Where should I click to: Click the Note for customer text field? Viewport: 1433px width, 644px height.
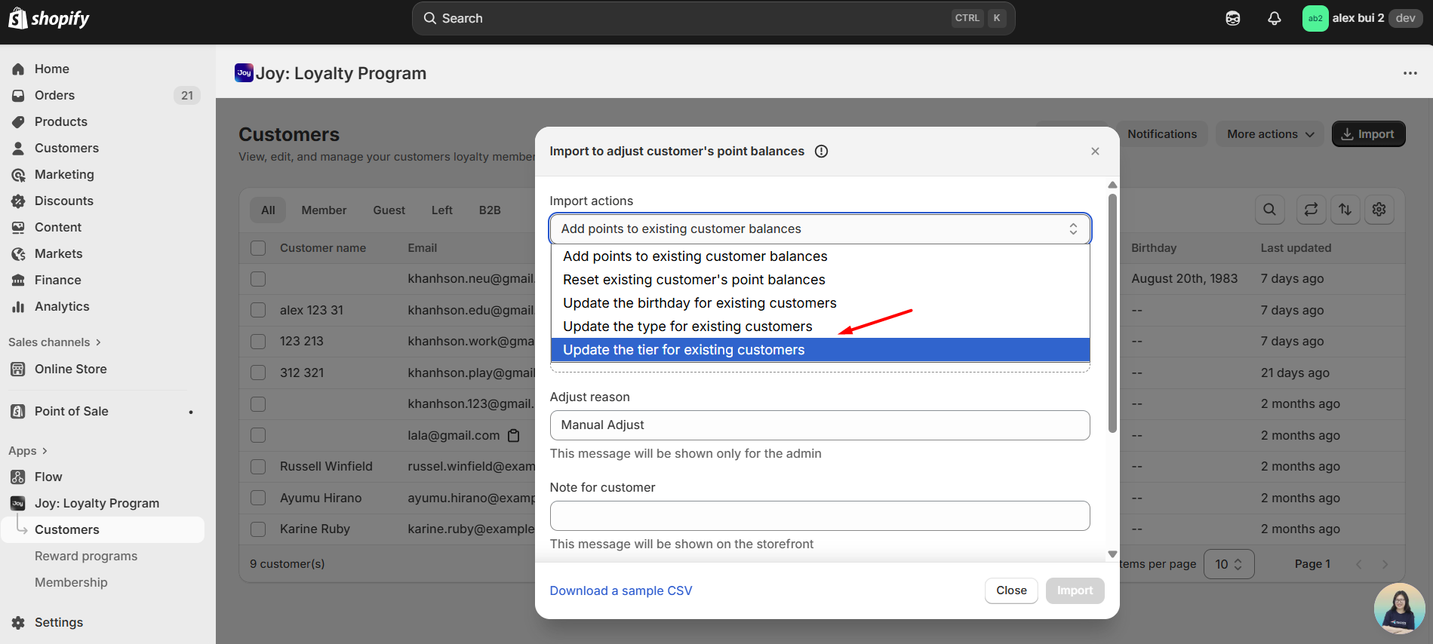tap(820, 516)
